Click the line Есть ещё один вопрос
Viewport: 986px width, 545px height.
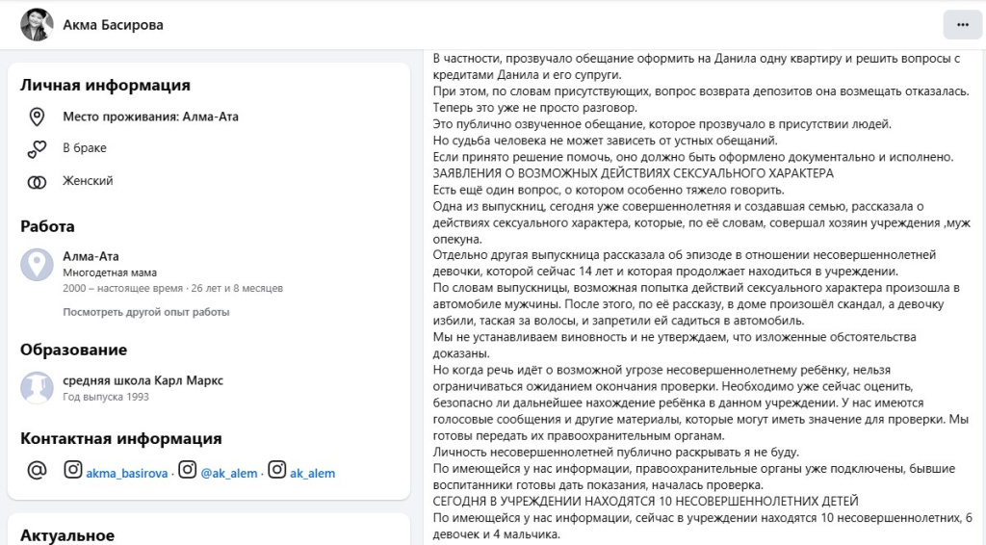click(609, 190)
